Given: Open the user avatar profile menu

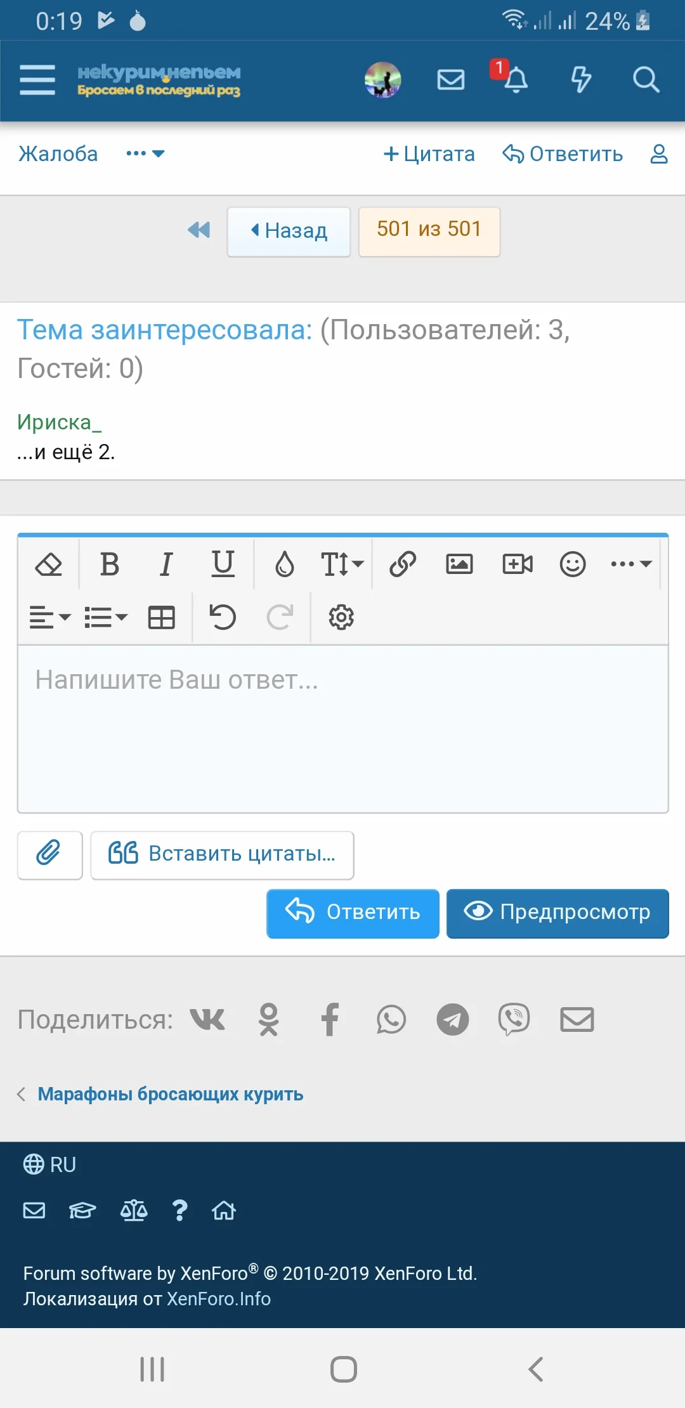Looking at the screenshot, I should click(382, 80).
